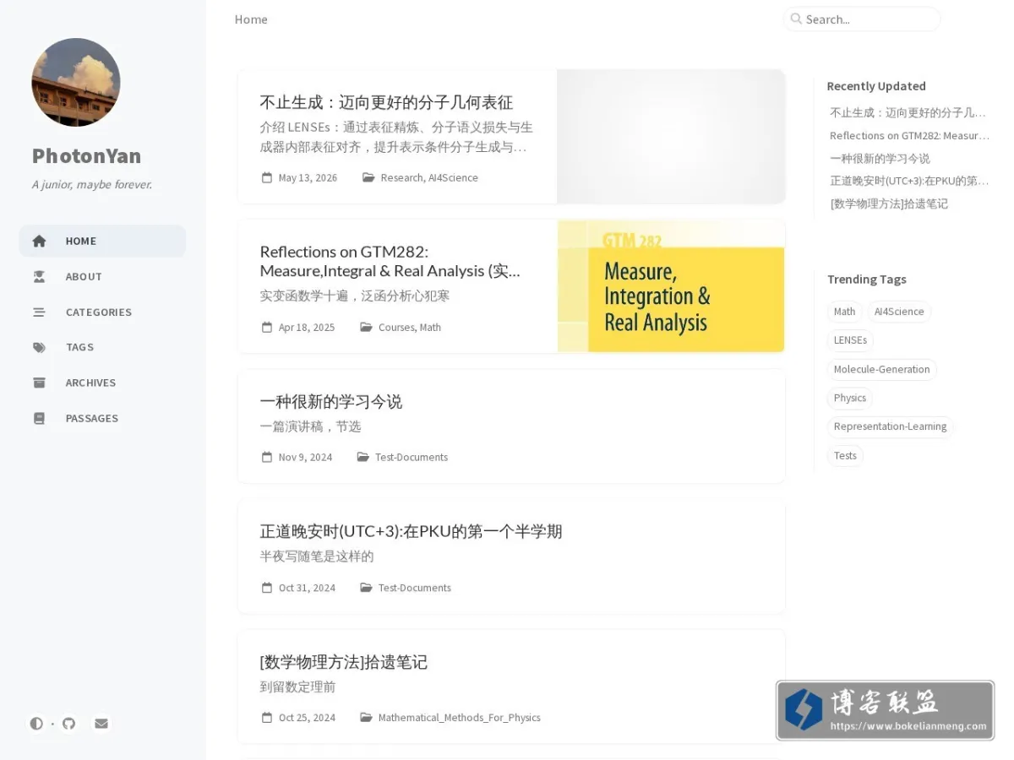This screenshot has width=1014, height=760.
Task: Click the Physics trending tag
Action: click(850, 398)
